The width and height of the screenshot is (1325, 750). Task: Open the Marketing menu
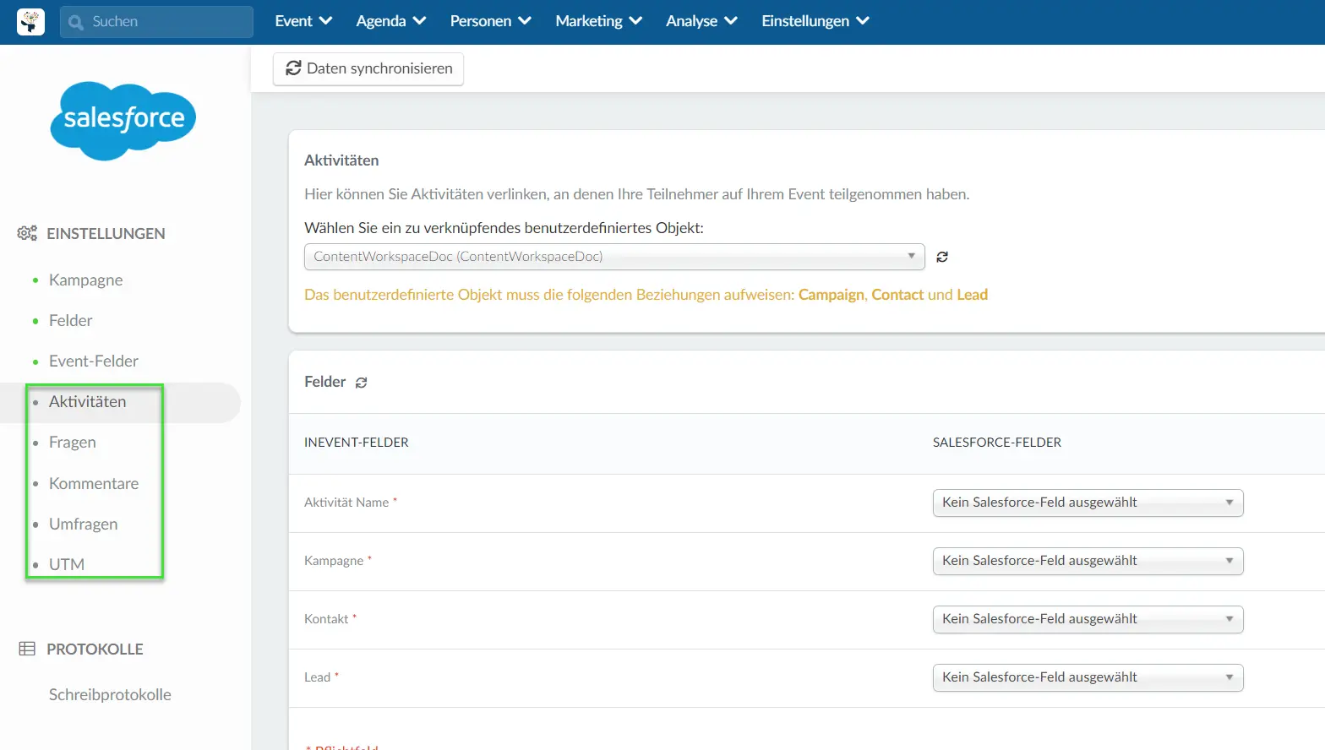(x=598, y=21)
